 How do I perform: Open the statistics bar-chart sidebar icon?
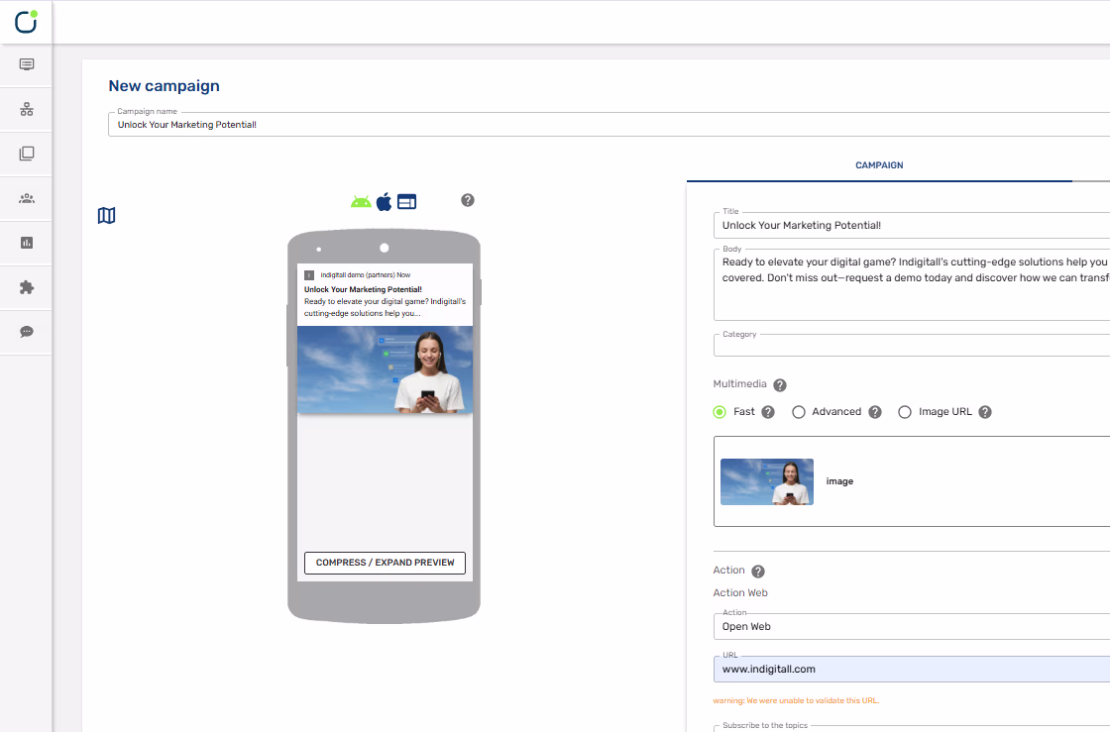pyautogui.click(x=26, y=243)
